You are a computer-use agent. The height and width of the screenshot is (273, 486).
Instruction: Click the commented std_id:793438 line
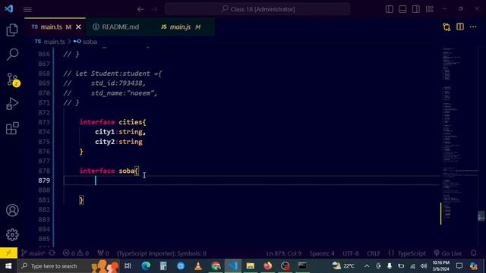coord(105,83)
